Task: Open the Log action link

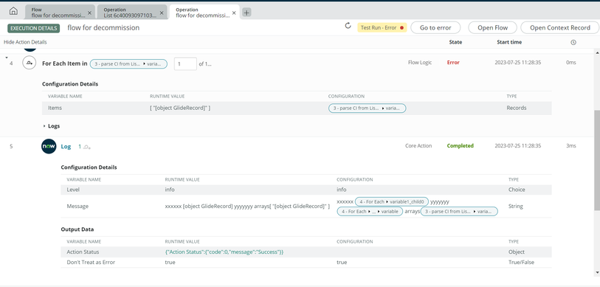Action: (66, 147)
